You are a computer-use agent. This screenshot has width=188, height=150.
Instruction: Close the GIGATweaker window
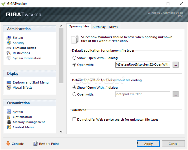click(181, 4)
